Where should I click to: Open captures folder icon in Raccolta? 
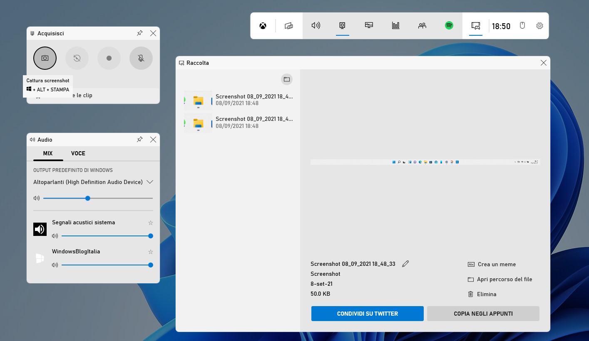pyautogui.click(x=287, y=79)
